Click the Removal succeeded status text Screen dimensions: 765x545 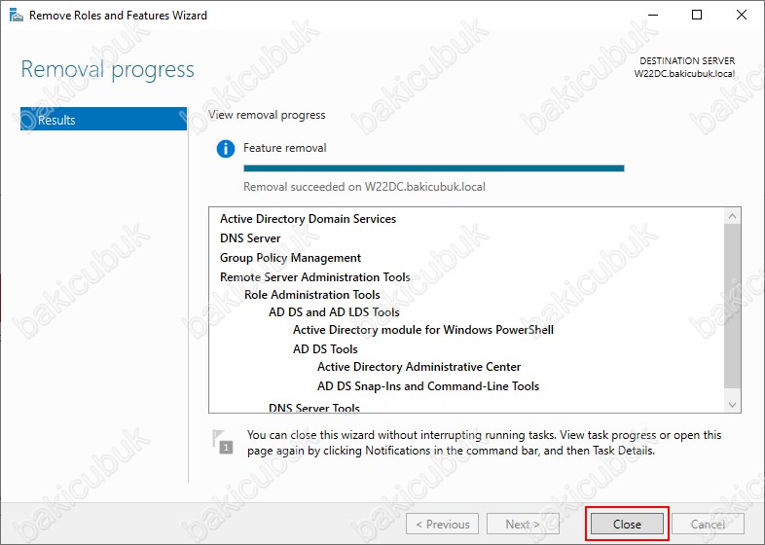[364, 187]
